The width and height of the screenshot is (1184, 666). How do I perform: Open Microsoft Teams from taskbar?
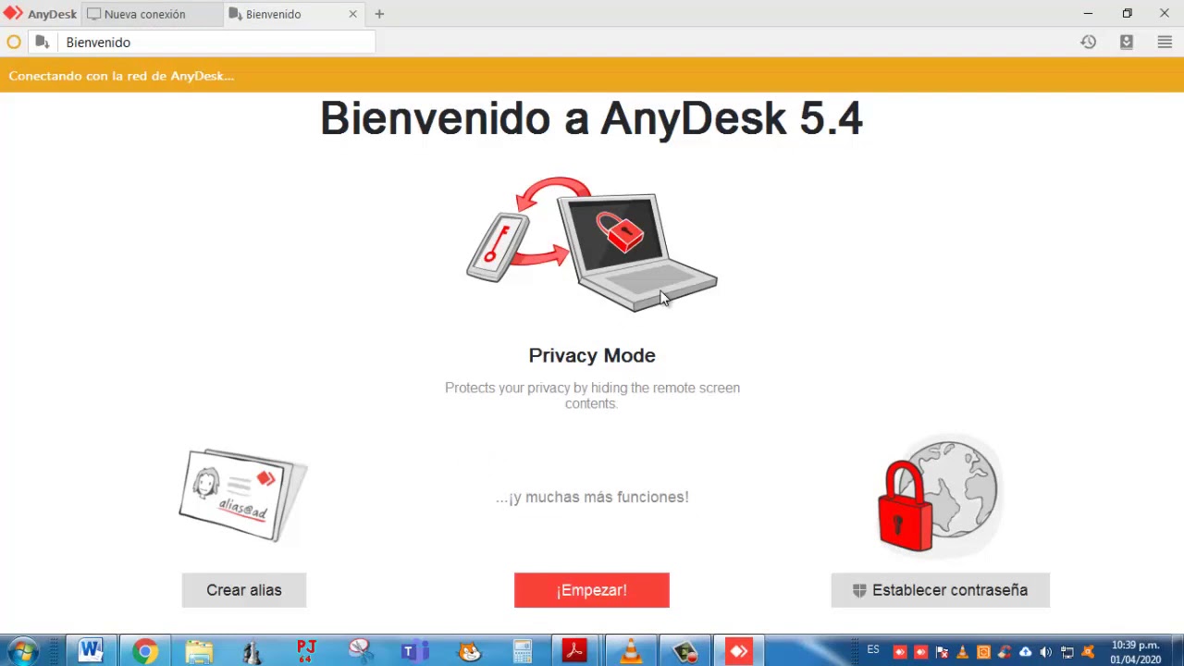pos(413,651)
